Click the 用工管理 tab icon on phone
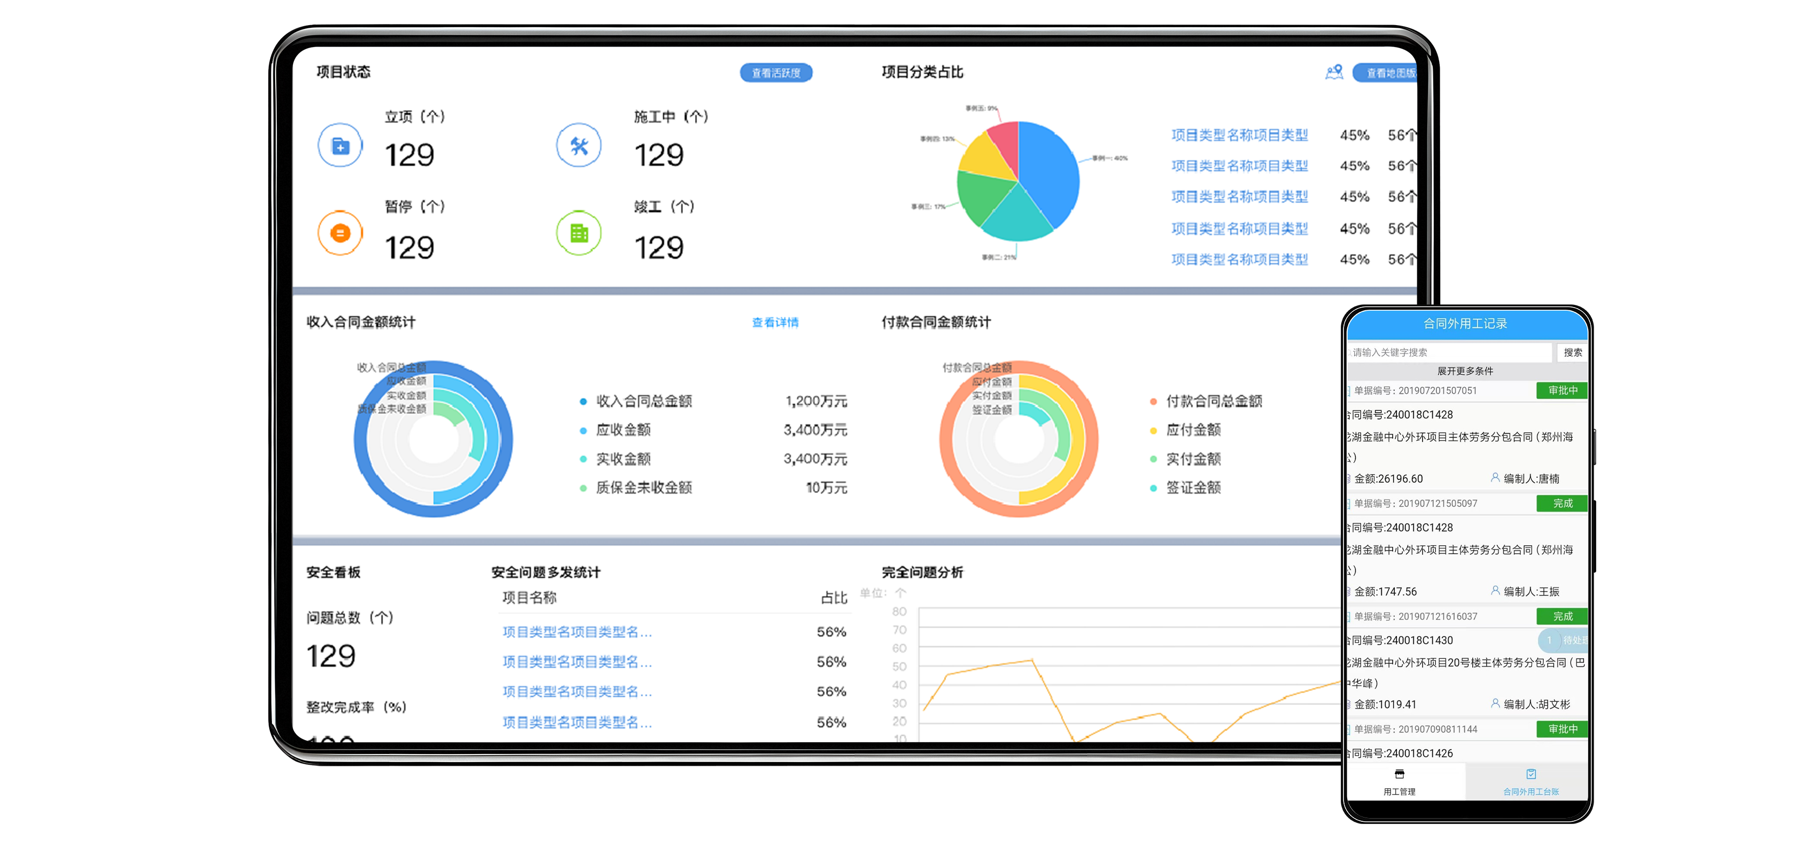 (1400, 774)
